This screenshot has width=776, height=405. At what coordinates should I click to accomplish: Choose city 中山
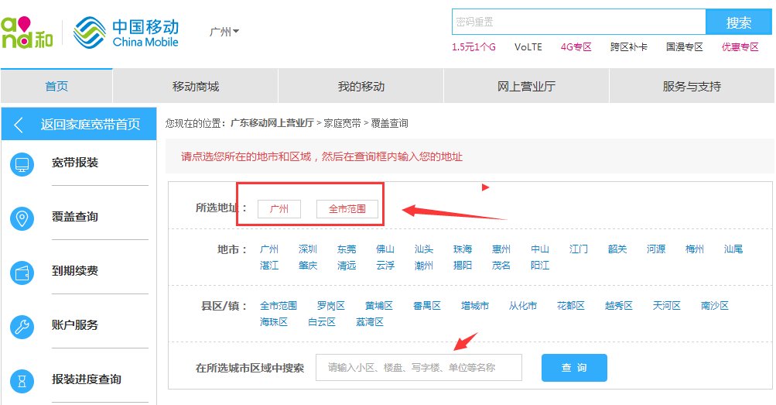(540, 249)
